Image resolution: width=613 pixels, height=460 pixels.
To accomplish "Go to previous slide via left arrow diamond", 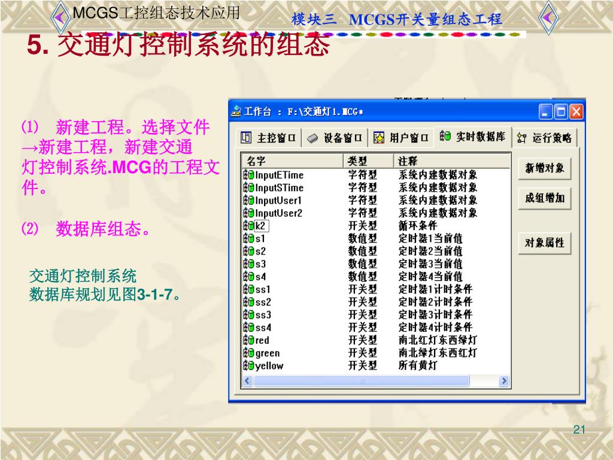I will (x=61, y=17).
